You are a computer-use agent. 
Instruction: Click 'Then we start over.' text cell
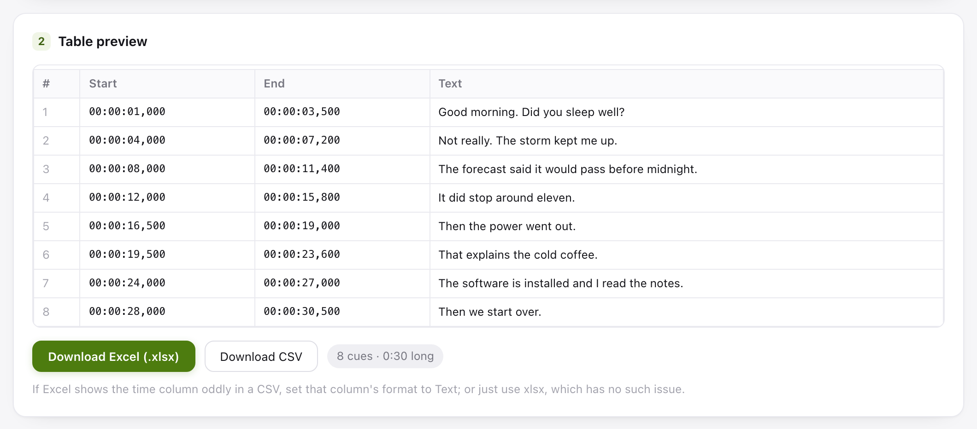[687, 312]
